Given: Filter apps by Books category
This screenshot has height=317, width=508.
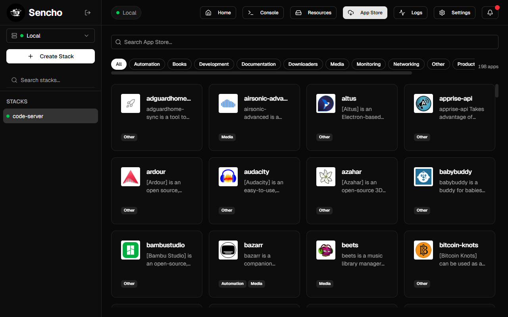Looking at the screenshot, I should [179, 64].
